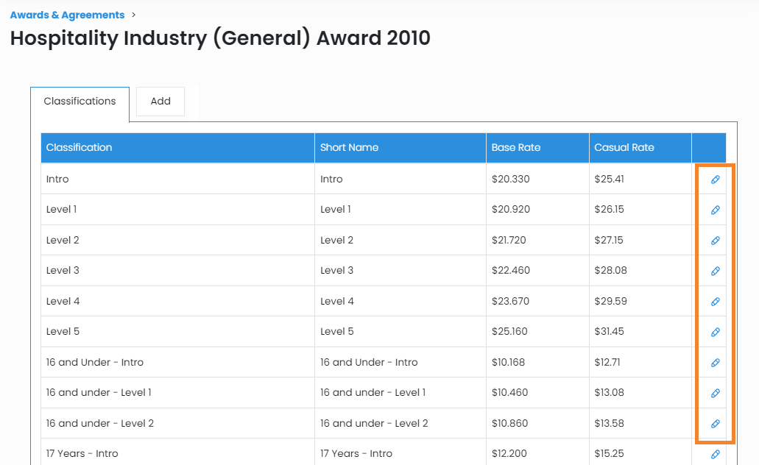This screenshot has width=759, height=465.
Task: Select the Intro base rate $20.330 cell
Action: (x=510, y=179)
